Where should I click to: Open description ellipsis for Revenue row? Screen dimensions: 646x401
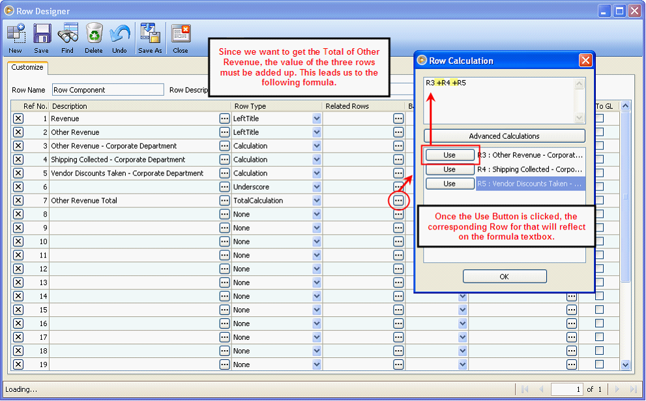(224, 119)
